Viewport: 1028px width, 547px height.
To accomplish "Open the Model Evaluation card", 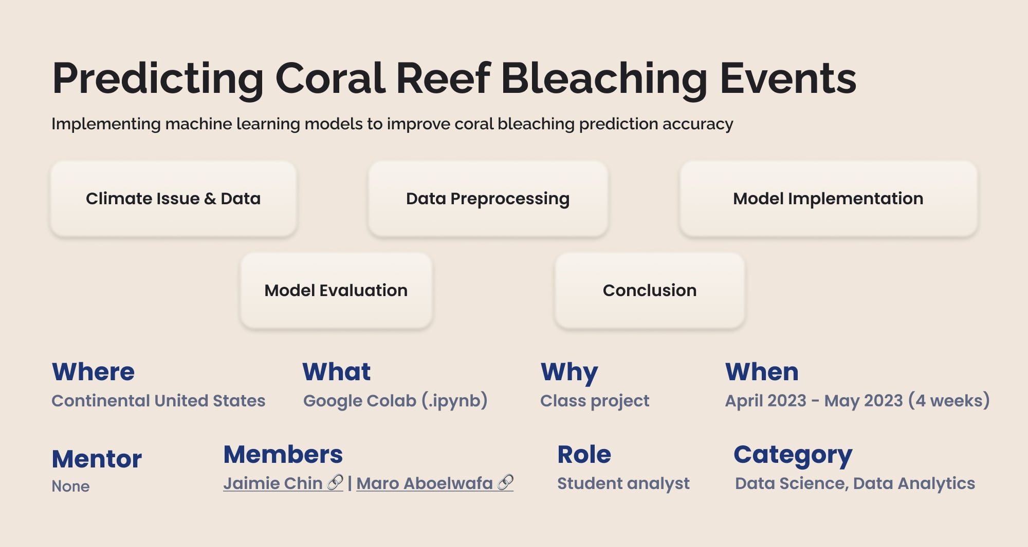I will pos(336,290).
